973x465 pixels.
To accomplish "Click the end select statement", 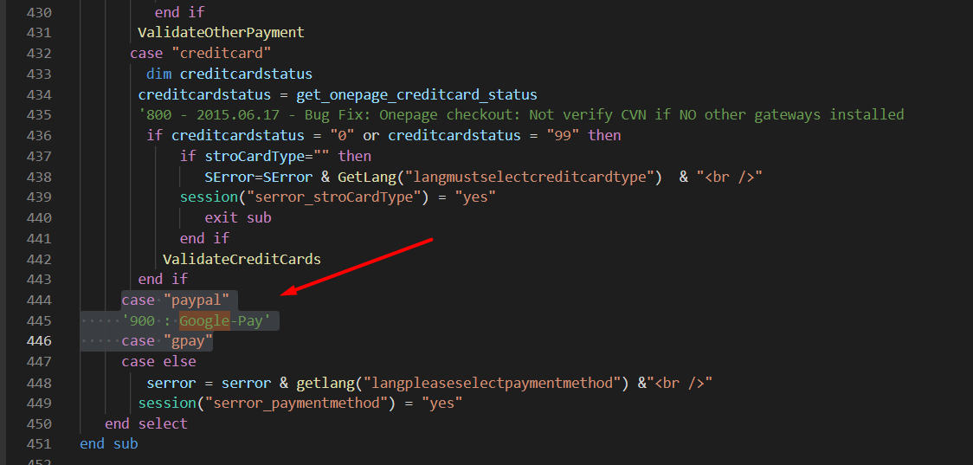I will tap(145, 423).
